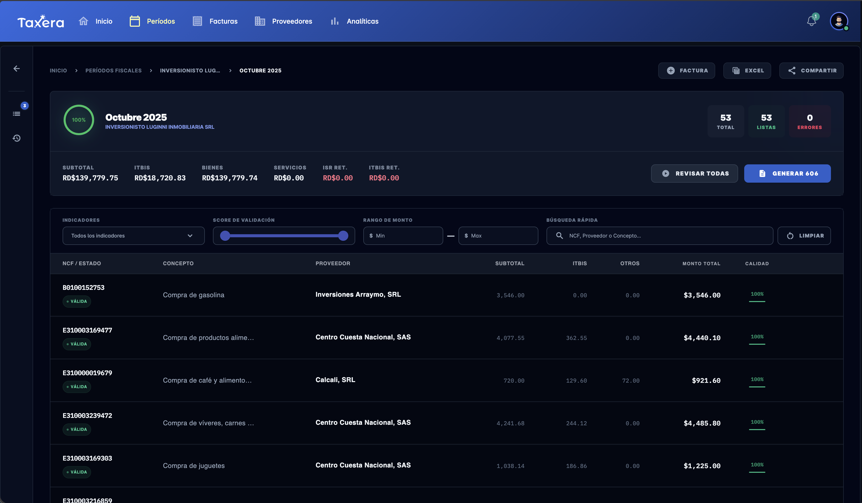Select Inicio in top navigation
This screenshot has width=862, height=503.
click(104, 21)
